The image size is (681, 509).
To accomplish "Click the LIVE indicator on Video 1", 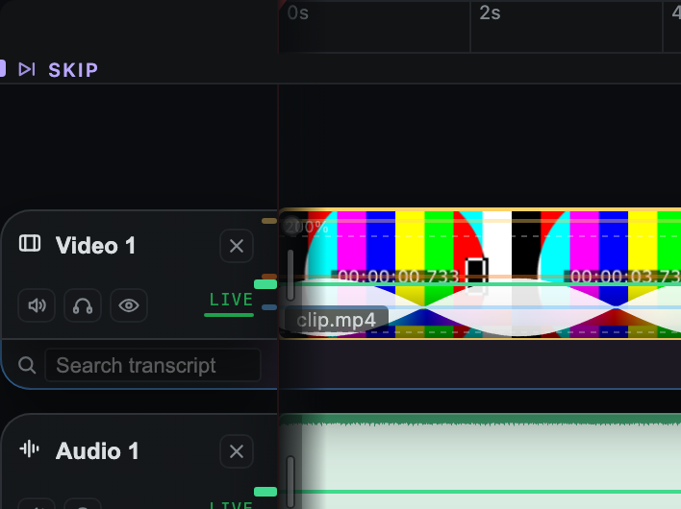I will pos(231,300).
